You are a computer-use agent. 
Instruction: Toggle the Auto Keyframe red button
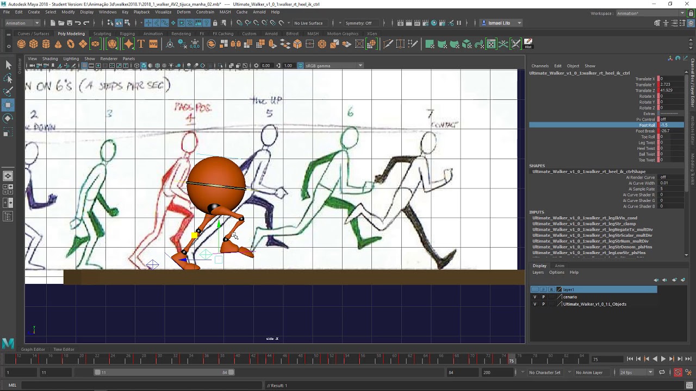[678, 373]
